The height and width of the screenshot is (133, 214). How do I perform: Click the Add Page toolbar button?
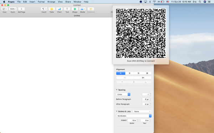click(x=21, y=9)
